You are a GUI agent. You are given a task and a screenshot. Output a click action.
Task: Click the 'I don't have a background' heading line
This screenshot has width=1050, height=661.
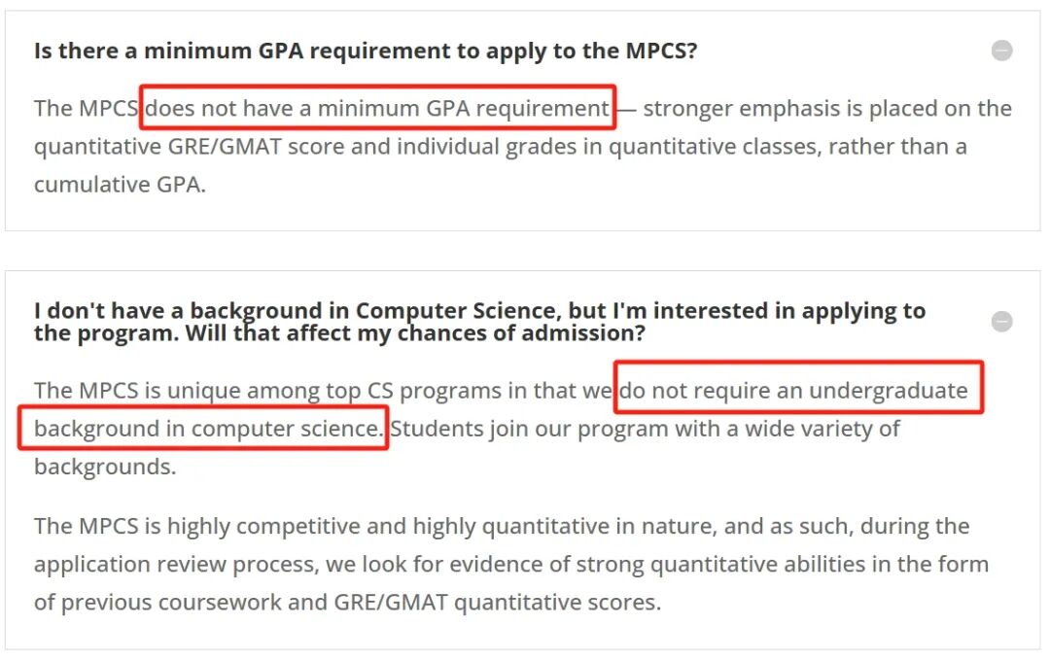(479, 311)
